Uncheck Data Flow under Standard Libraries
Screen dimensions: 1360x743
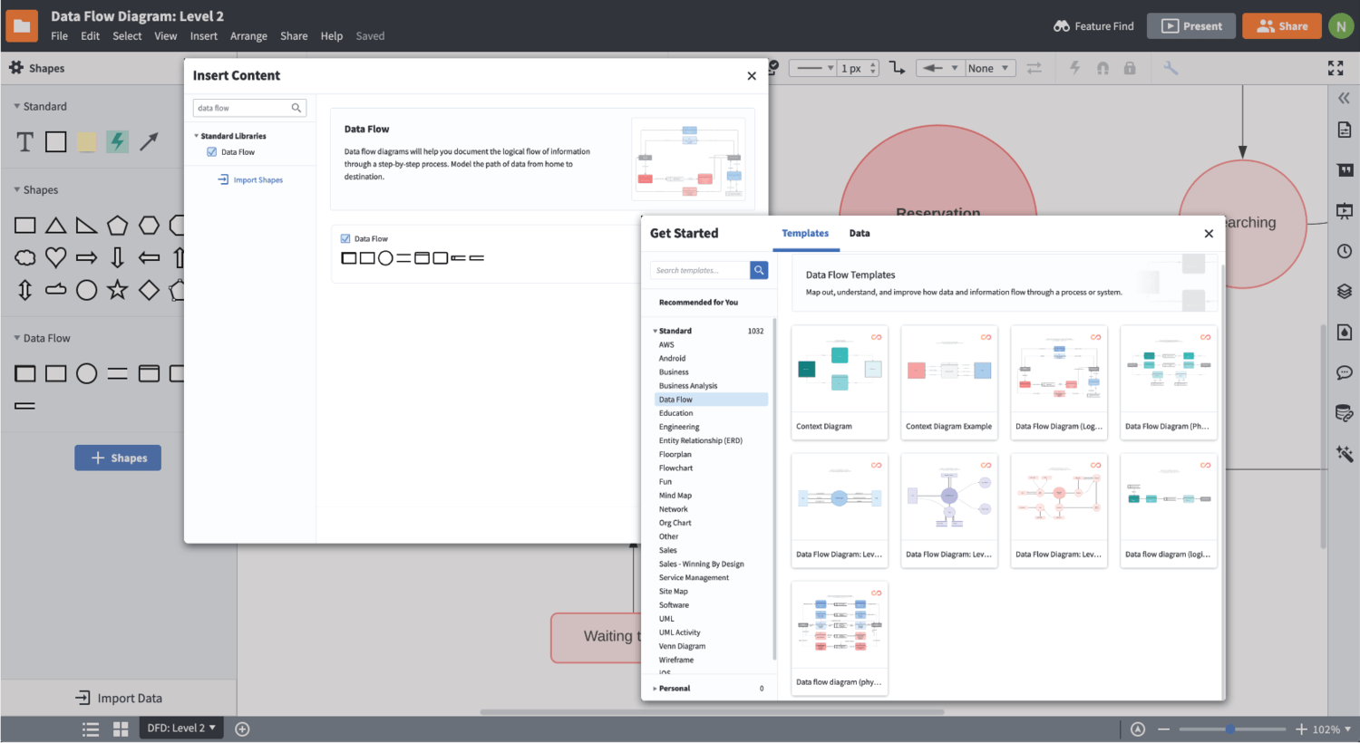point(212,152)
